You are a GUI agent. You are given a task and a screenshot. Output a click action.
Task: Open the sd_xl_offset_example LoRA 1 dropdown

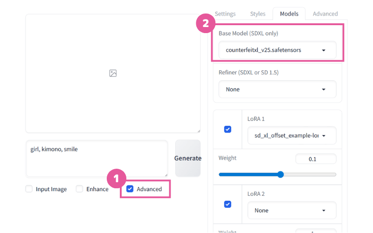(292, 136)
